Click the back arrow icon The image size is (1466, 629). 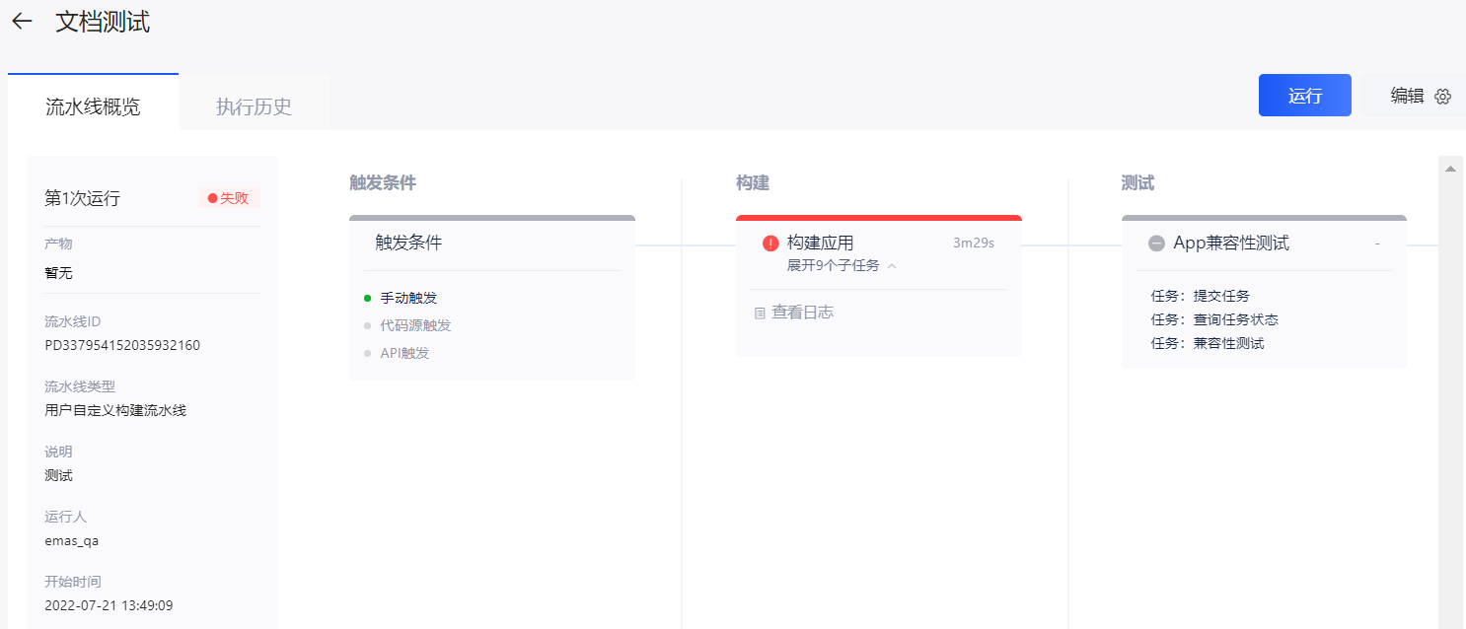click(22, 22)
